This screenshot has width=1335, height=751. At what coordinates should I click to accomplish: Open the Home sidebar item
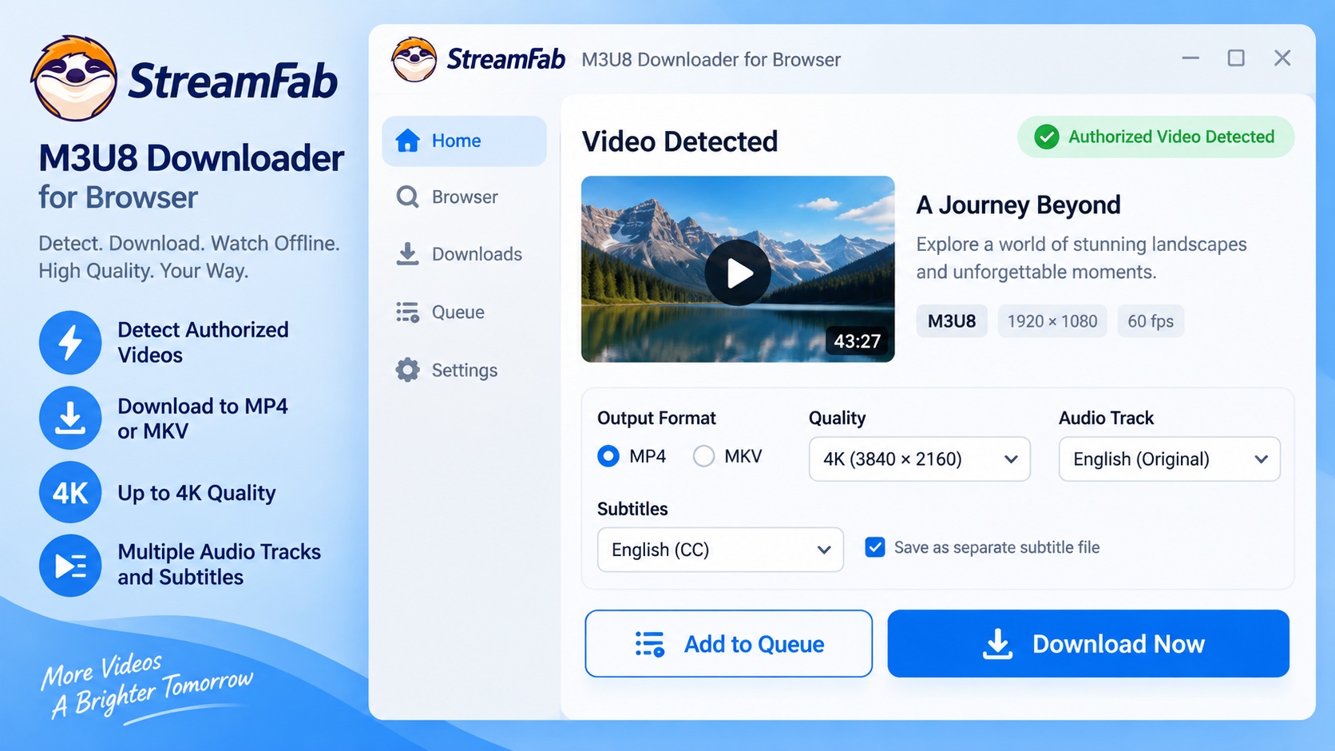pos(464,141)
